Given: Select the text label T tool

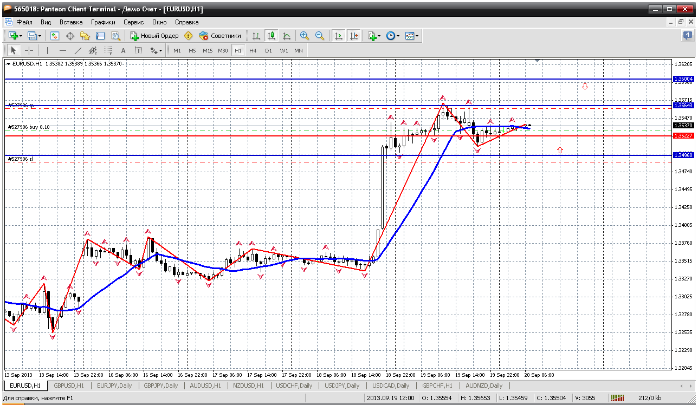Looking at the screenshot, I should pyautogui.click(x=138, y=50).
